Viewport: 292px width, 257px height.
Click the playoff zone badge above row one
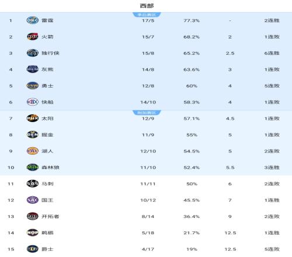coord(147,15)
